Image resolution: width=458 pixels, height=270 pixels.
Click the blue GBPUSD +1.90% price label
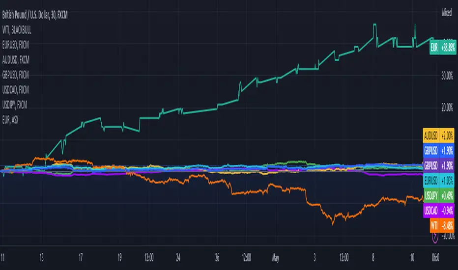[438, 151]
